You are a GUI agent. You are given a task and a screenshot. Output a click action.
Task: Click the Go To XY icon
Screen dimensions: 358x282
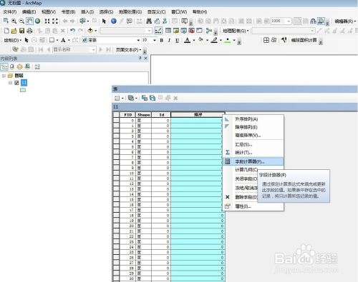tap(165, 21)
